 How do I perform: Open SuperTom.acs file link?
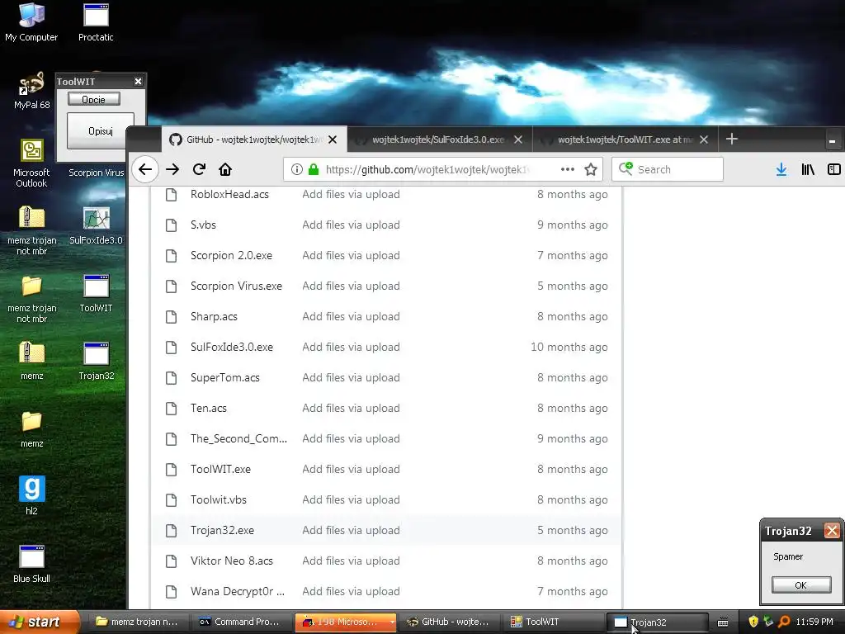pos(224,377)
